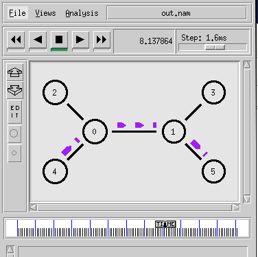Click the Step: 1.6ms label
This screenshot has width=258, height=257.
point(204,38)
